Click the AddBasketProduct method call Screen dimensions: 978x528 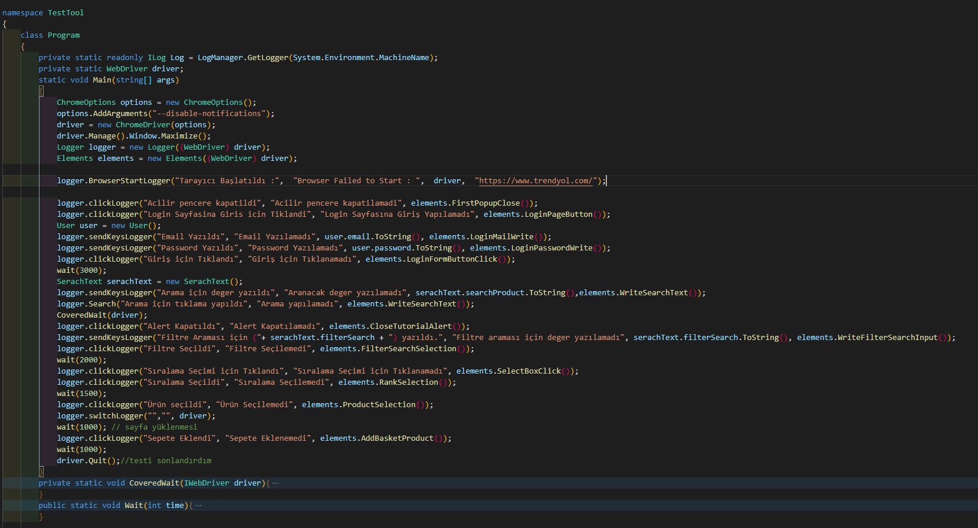click(397, 438)
